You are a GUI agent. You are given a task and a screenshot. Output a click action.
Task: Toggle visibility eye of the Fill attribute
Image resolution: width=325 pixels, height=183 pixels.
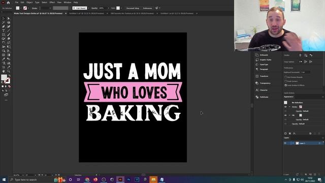click(x=285, y=115)
